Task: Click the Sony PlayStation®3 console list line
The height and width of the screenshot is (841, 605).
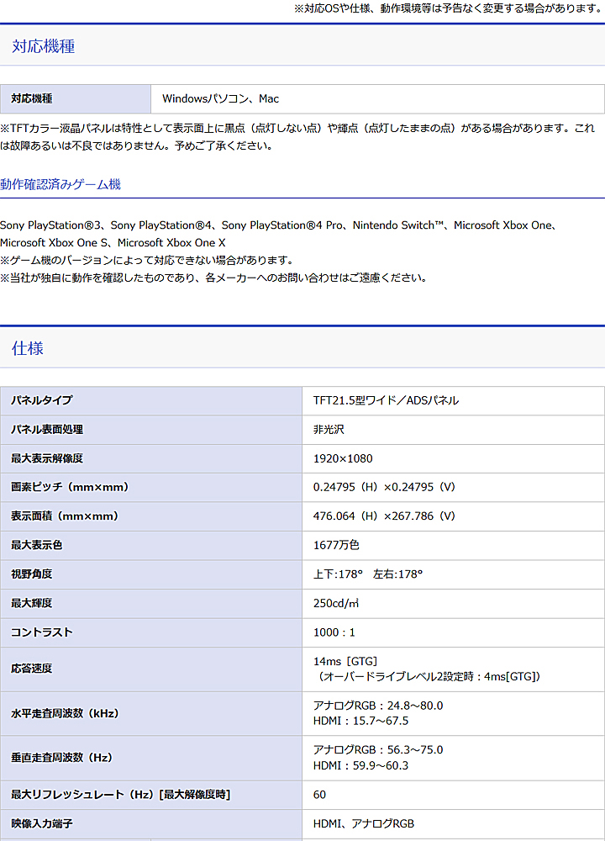Action: (279, 225)
